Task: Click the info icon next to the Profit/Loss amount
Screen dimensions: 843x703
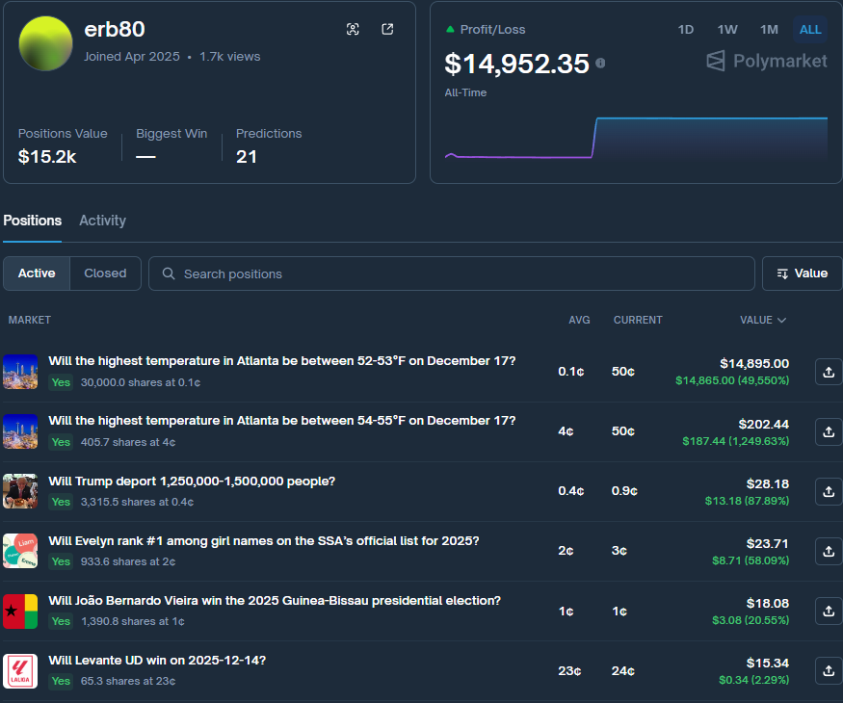Action: click(x=602, y=62)
